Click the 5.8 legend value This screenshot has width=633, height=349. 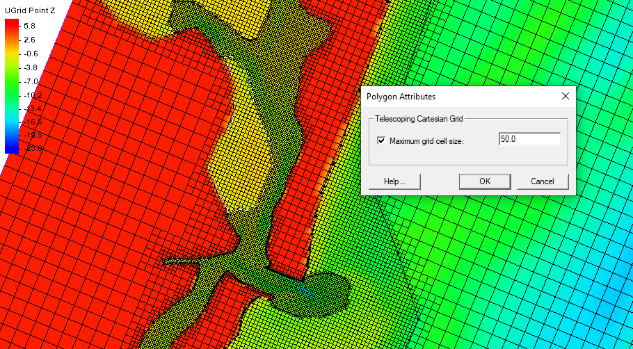tap(30, 26)
